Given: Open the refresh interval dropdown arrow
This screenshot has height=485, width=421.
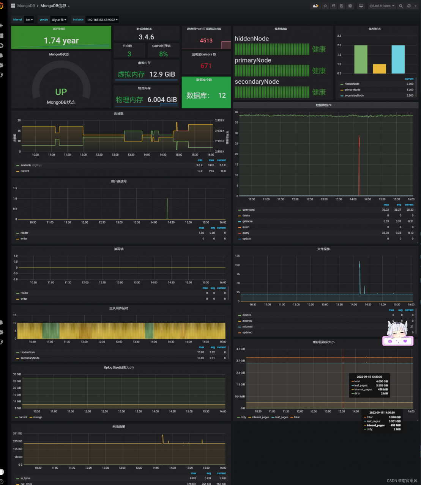Looking at the screenshot, I should click(415, 6).
